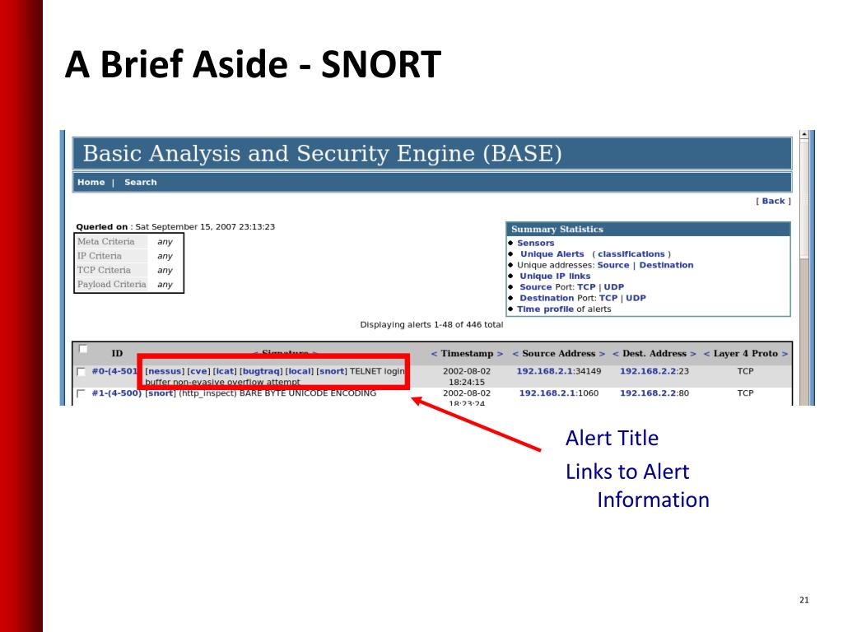843x632 pixels.
Task: Open the Time profile of alerts
Action: coord(545,309)
